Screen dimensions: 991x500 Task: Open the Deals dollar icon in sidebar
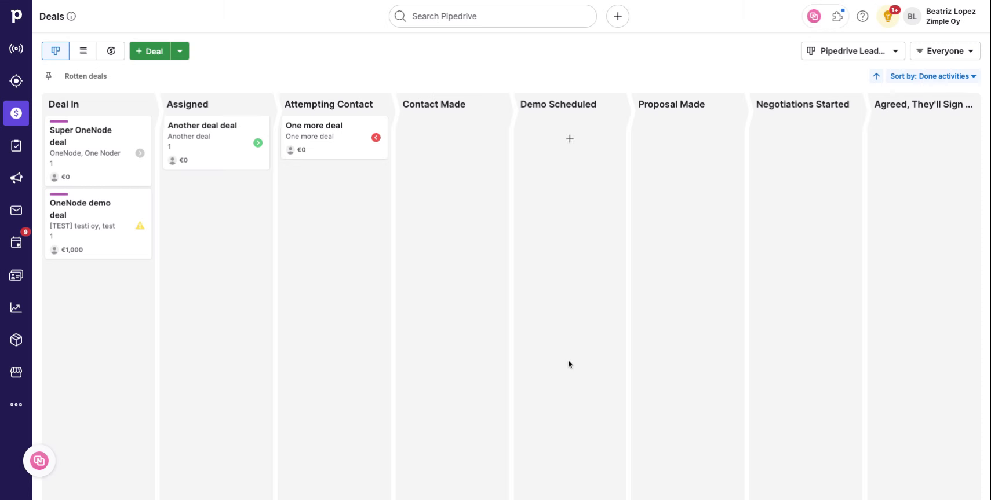pos(16,113)
